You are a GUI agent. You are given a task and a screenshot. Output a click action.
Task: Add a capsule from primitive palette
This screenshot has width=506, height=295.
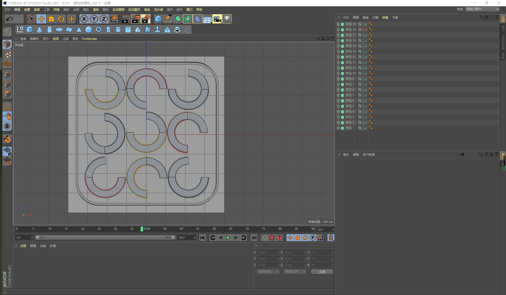click(x=108, y=29)
